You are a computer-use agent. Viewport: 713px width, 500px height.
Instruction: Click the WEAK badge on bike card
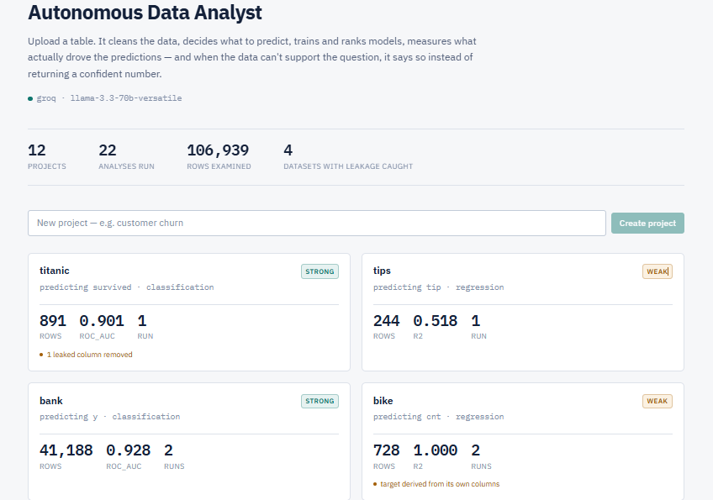657,401
